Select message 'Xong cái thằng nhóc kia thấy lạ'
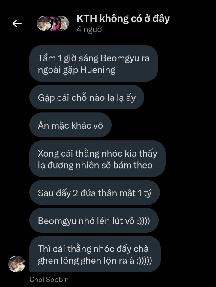 (97, 159)
